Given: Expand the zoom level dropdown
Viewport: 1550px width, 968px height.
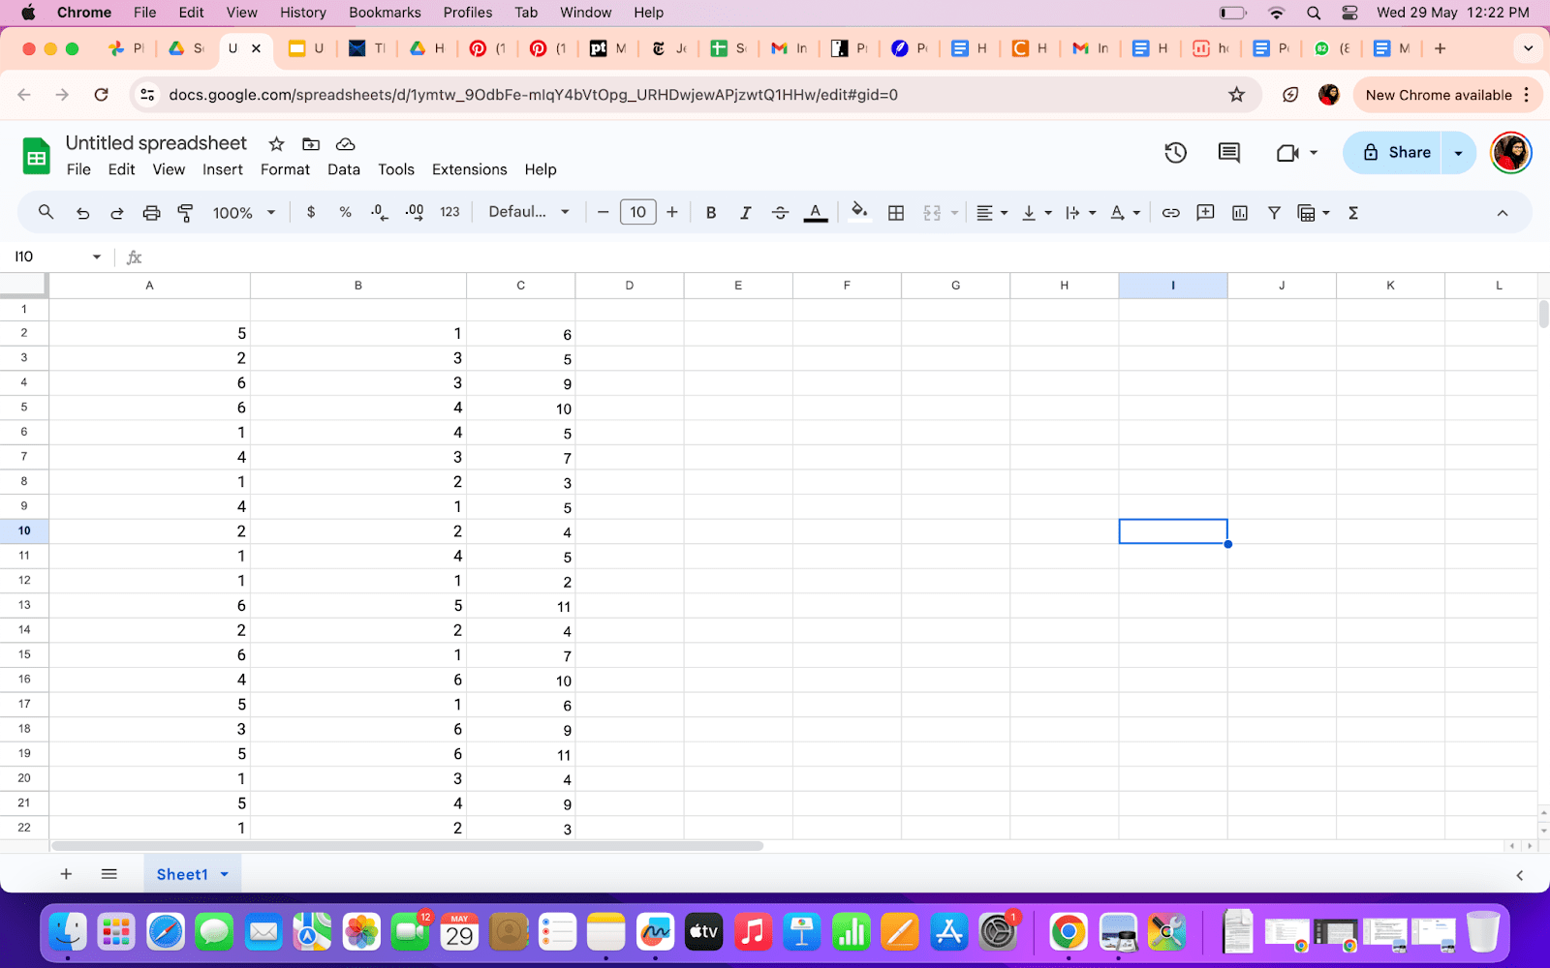Looking at the screenshot, I should click(x=271, y=212).
